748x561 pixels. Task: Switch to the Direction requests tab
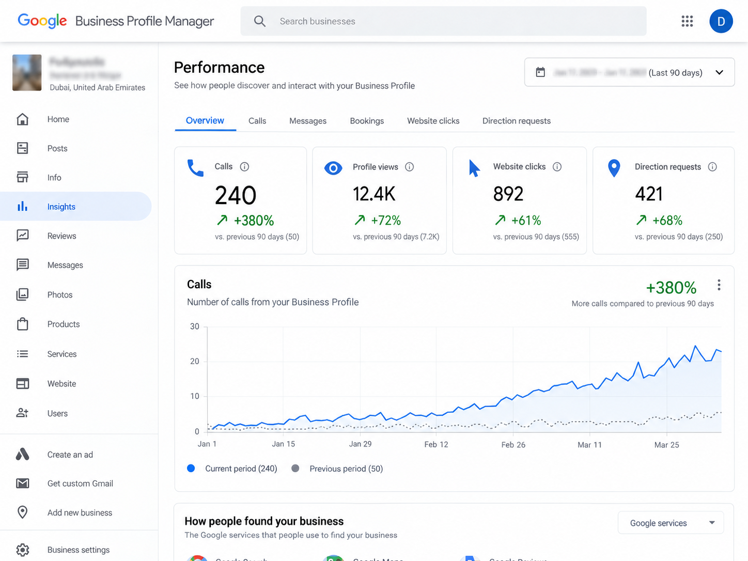[x=517, y=121]
